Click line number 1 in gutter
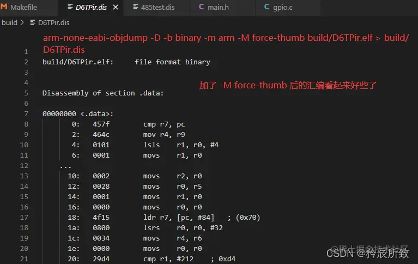Image resolution: width=418 pixels, height=264 pixels. (26, 51)
